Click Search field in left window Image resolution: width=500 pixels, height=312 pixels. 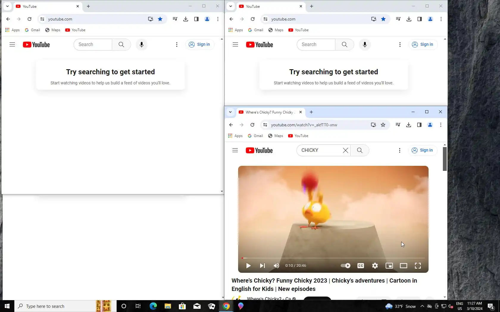coord(93,45)
